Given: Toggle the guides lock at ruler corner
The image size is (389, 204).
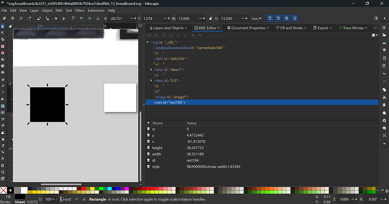Looking at the screenshot, I should (x=10, y=26).
